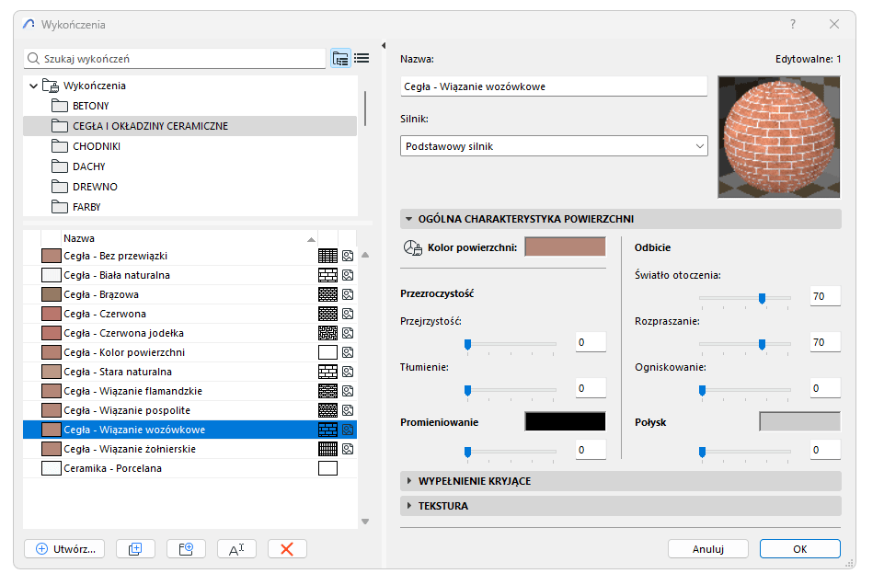
Task: Switch to folder tree view icon
Action: (x=340, y=59)
